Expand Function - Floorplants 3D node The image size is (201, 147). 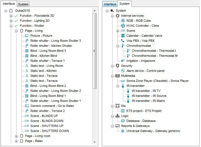(x=11, y=16)
